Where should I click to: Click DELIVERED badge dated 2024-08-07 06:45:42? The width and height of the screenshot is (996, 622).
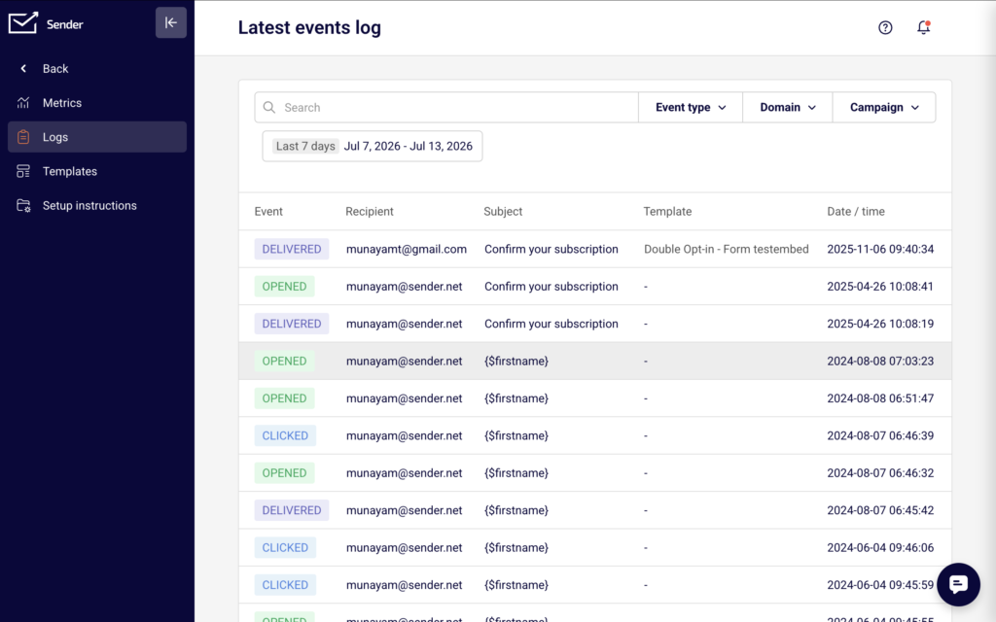pyautogui.click(x=292, y=510)
